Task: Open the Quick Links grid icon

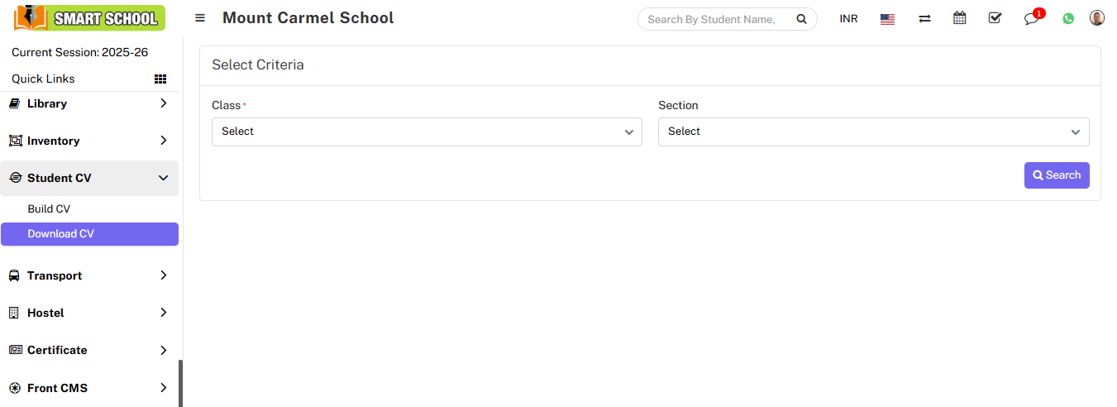Action: [160, 79]
